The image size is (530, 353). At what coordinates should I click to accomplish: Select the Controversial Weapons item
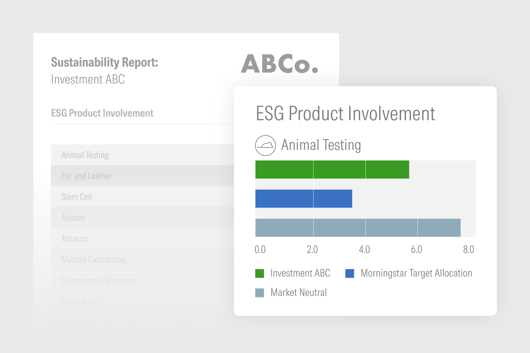point(98,280)
